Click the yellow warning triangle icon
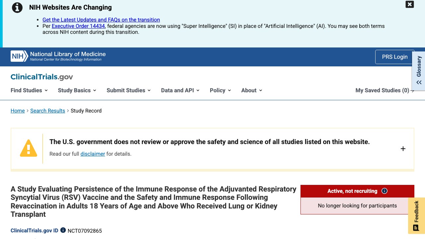The width and height of the screenshot is (425, 239). coord(29,148)
